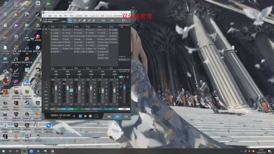This screenshot has height=154, width=274.
Task: Solo mixer channel 5 with S button
Action: [106, 87]
